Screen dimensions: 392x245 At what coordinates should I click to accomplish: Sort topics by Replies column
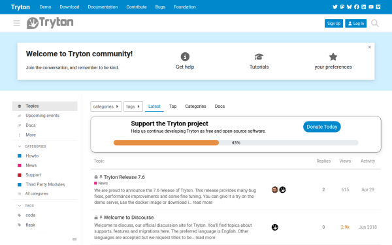323,161
